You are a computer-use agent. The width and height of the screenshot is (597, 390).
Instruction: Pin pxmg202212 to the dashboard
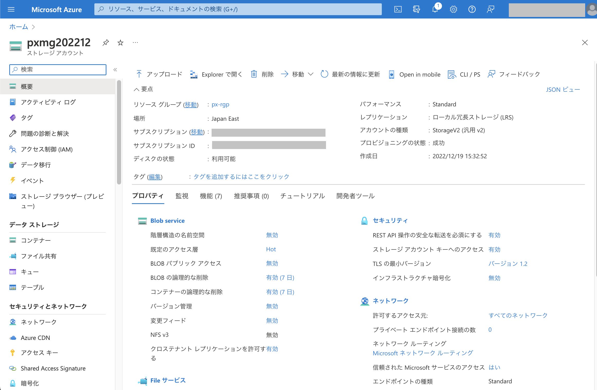pos(106,42)
